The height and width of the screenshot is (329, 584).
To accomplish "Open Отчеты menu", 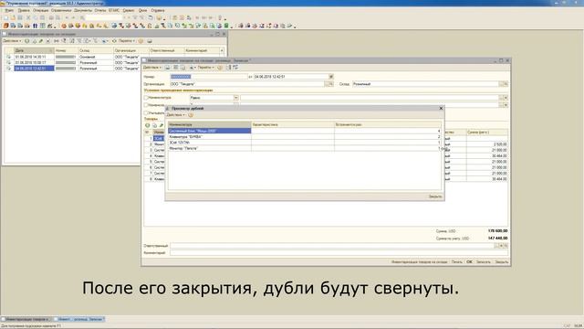I will pyautogui.click(x=100, y=10).
